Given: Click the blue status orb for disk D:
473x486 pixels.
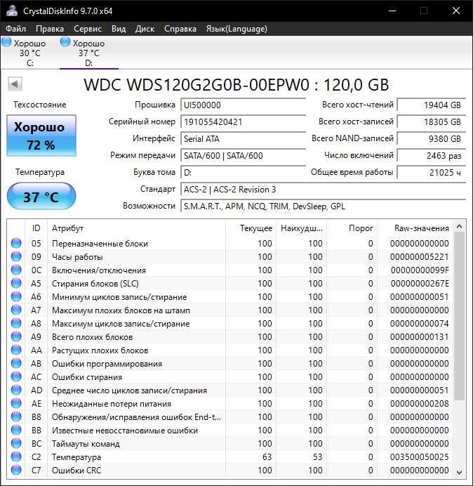Looking at the screenshot, I should click(65, 42).
